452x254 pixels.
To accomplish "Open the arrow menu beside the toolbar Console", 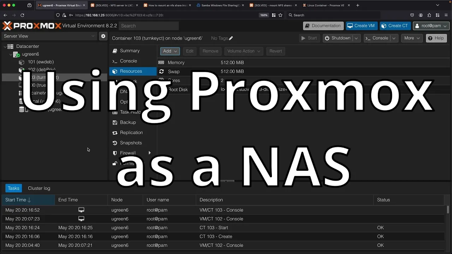I will (x=394, y=38).
